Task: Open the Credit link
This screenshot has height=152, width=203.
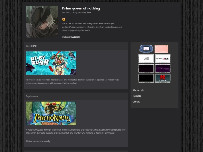Action: tap(136, 102)
